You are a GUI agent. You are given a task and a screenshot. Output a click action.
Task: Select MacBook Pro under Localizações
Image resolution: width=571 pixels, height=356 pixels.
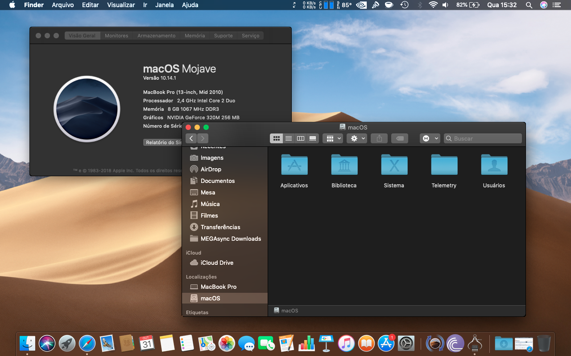225,287
